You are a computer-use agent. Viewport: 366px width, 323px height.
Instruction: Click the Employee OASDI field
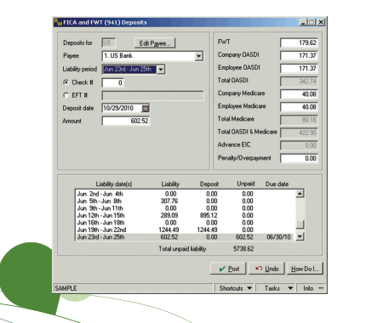(299, 68)
